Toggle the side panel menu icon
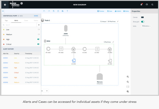159x109 pixels. point(3,11)
